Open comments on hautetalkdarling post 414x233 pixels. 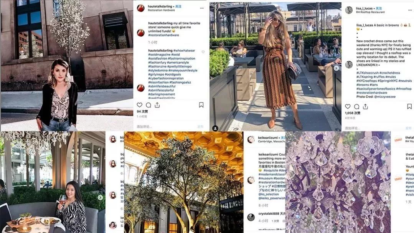click(148, 105)
